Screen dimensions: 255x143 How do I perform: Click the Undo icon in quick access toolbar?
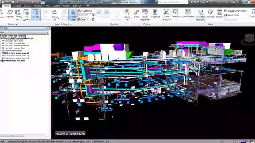tap(21, 2)
